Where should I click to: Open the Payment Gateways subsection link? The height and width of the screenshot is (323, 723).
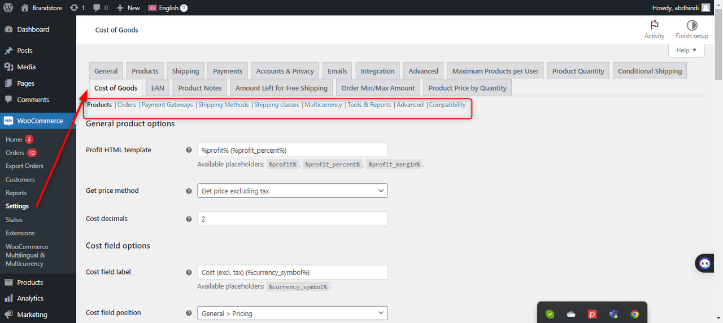tap(167, 105)
